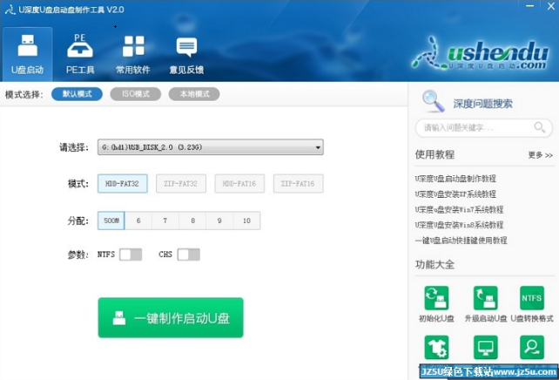Click the 深度问题搜索 heading text
Screen dimensions: 559x380
coord(482,104)
